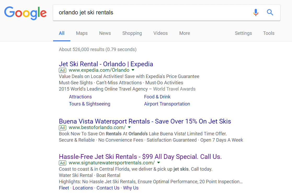Open the Contact Us sitelink
The height and width of the screenshot is (195, 292).
click(108, 188)
